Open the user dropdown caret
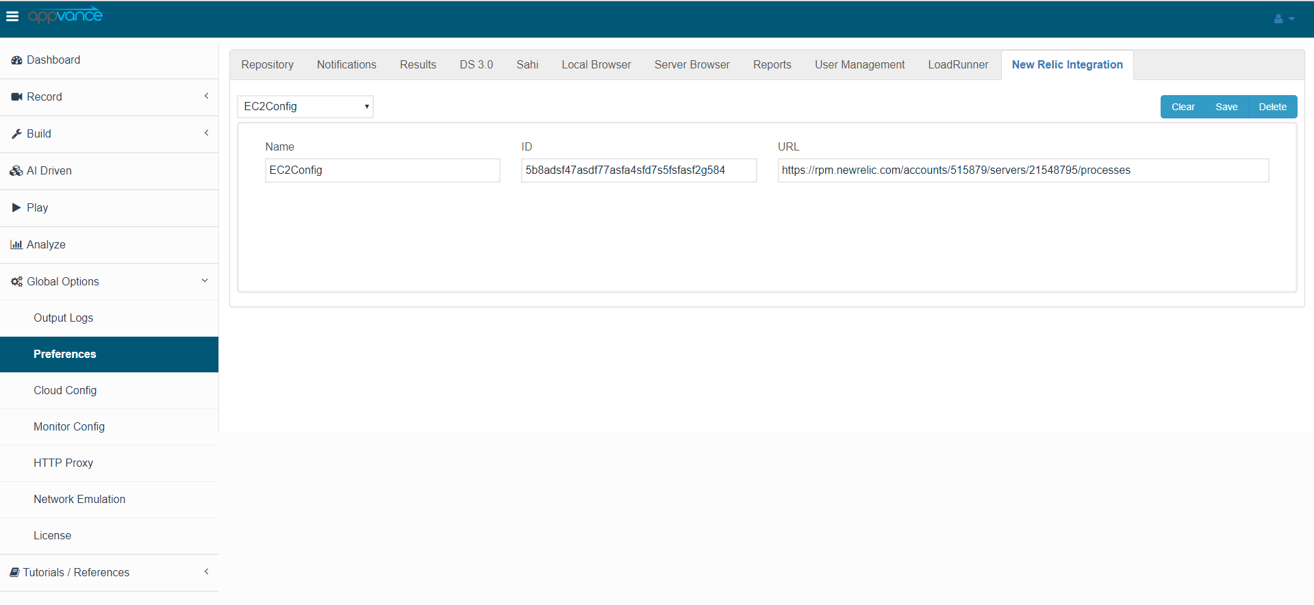Screen dimensions: 1314x605 [x=1291, y=19]
